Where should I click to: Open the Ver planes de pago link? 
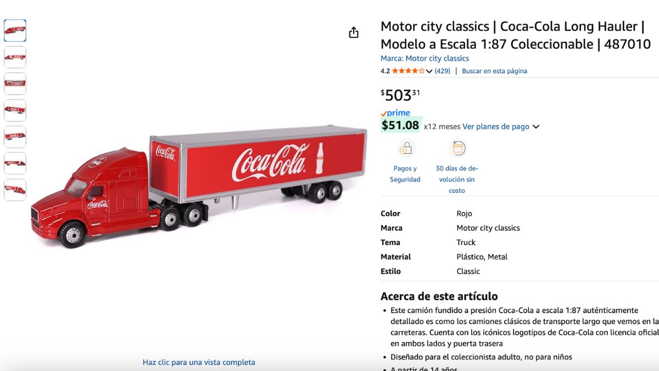(496, 126)
